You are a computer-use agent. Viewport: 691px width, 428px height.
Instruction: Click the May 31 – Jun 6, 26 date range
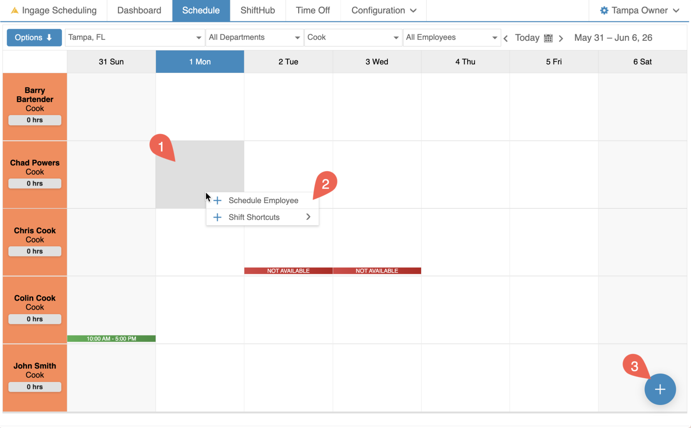pyautogui.click(x=613, y=38)
